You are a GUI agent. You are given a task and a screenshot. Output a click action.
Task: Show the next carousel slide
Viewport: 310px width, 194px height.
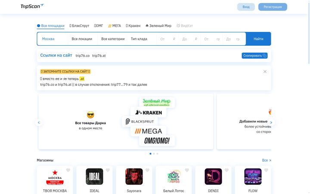coord(271,122)
